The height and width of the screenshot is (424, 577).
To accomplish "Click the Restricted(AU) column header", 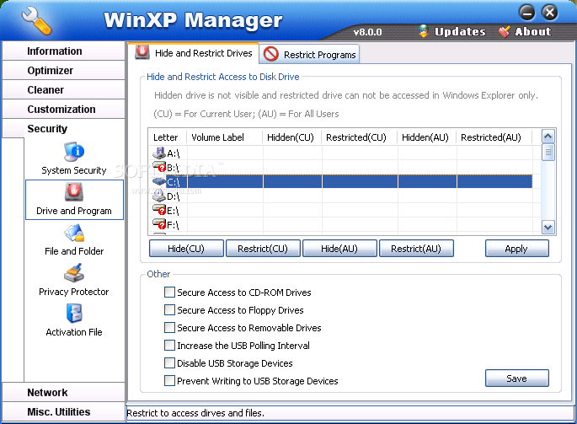I will pyautogui.click(x=494, y=137).
